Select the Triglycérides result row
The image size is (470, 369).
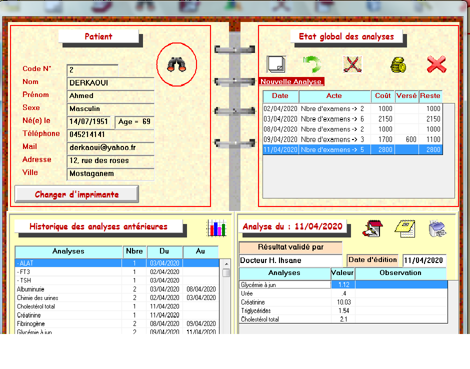coord(343,311)
